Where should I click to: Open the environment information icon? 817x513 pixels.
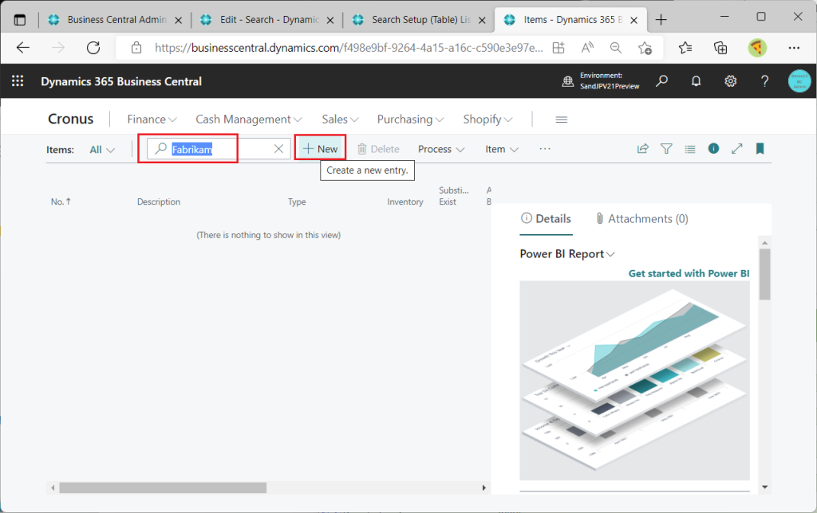[x=568, y=81]
